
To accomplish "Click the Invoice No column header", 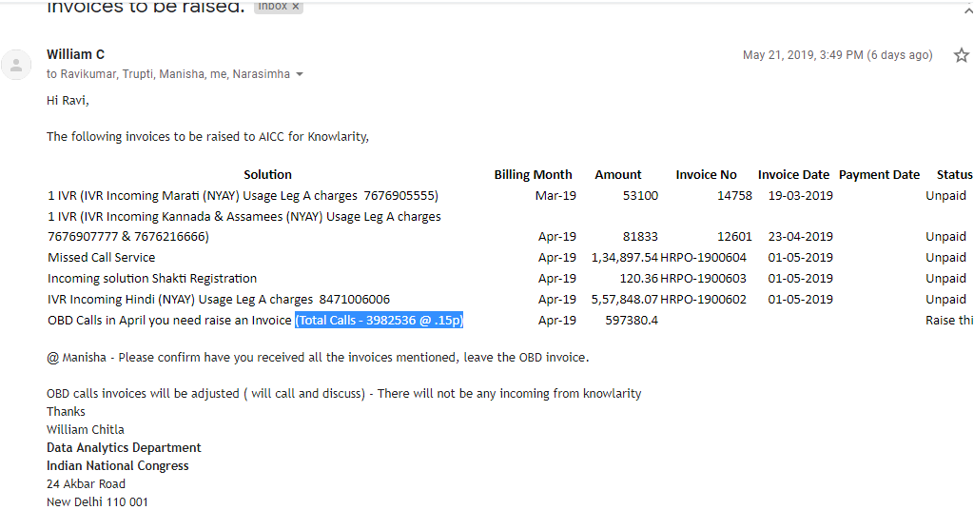I will point(706,175).
